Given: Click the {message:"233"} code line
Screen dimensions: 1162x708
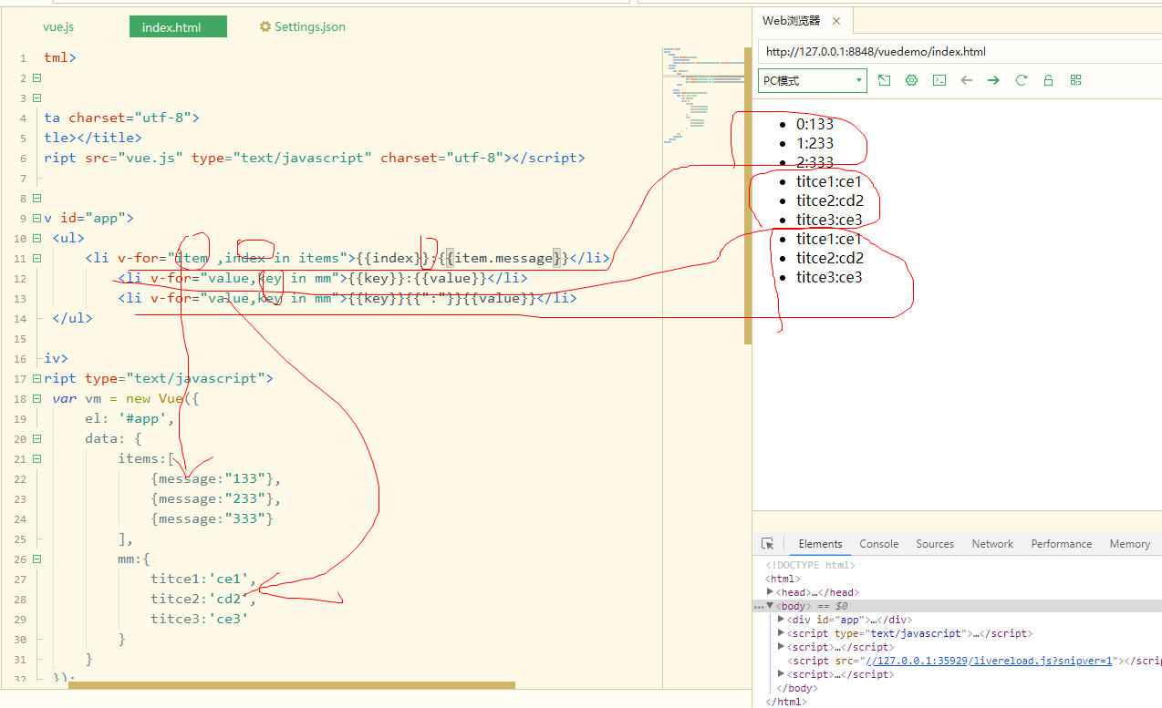Looking at the screenshot, I should pos(216,498).
